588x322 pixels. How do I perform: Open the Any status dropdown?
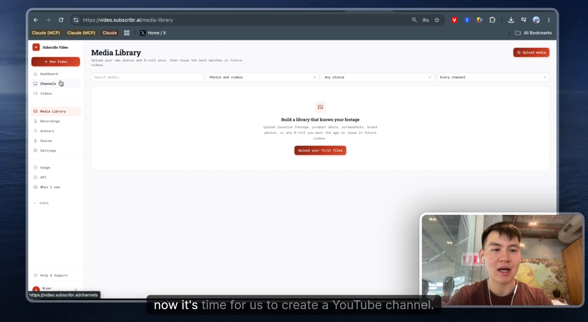click(378, 77)
